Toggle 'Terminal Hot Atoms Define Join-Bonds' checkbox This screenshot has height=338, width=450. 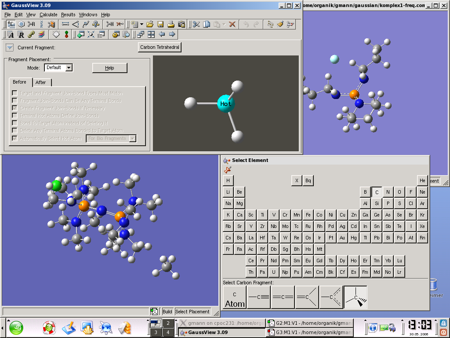point(15,116)
